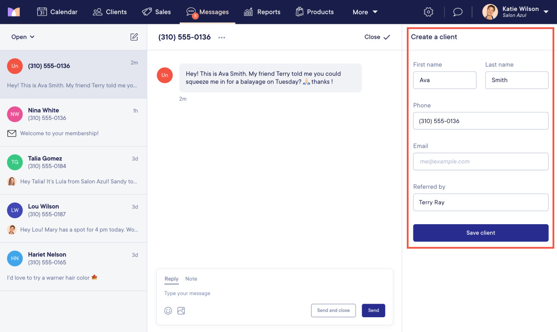Image resolution: width=557 pixels, height=332 pixels.
Task: Compose a new message with pencil icon
Action: [x=134, y=37]
